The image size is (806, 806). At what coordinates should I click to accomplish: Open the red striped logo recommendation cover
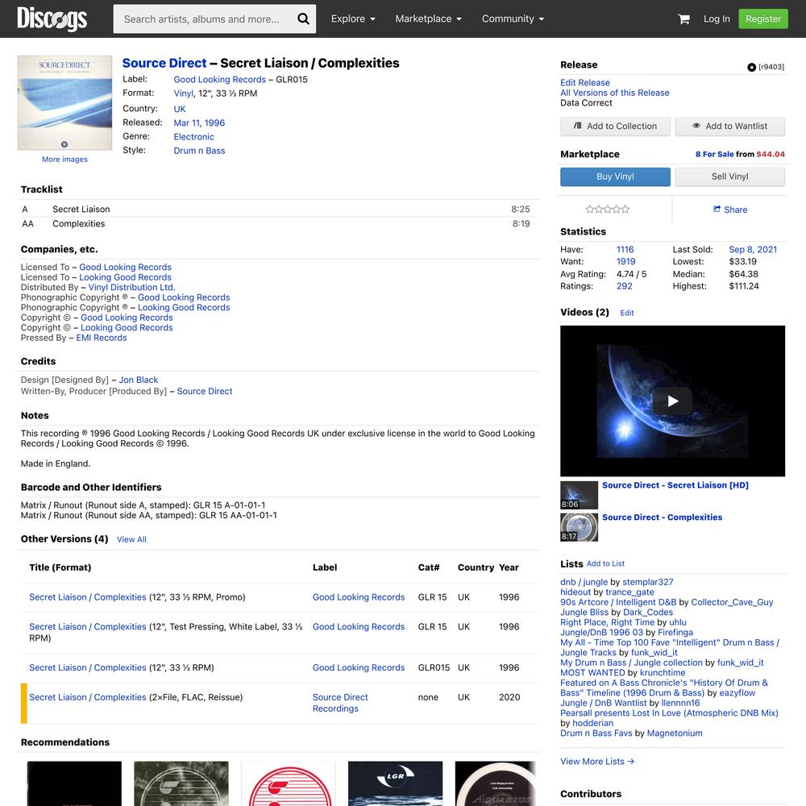point(289,783)
